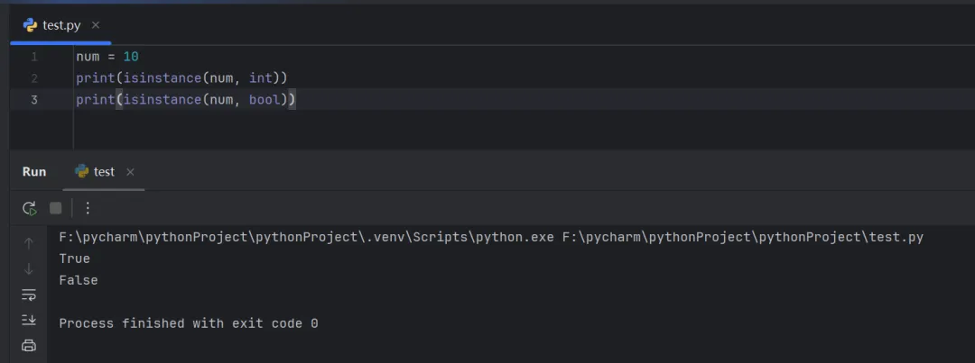Place cursor on the 'num = 10' line
This screenshot has width=975, height=363.
(x=107, y=57)
